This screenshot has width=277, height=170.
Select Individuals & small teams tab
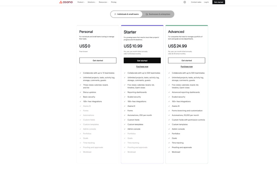coord(127,14)
